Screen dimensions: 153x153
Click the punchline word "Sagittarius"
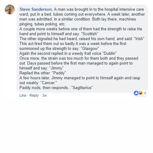82,88
